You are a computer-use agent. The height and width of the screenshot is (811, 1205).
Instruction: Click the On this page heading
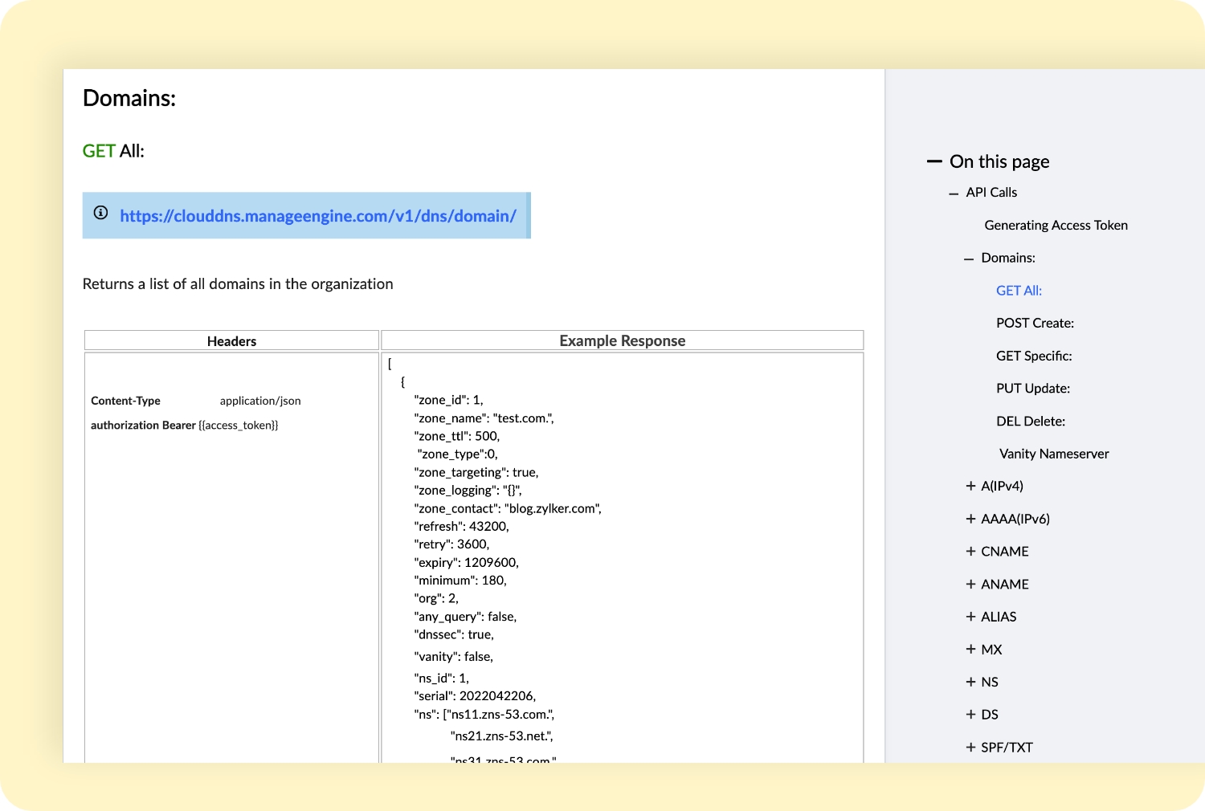click(999, 161)
